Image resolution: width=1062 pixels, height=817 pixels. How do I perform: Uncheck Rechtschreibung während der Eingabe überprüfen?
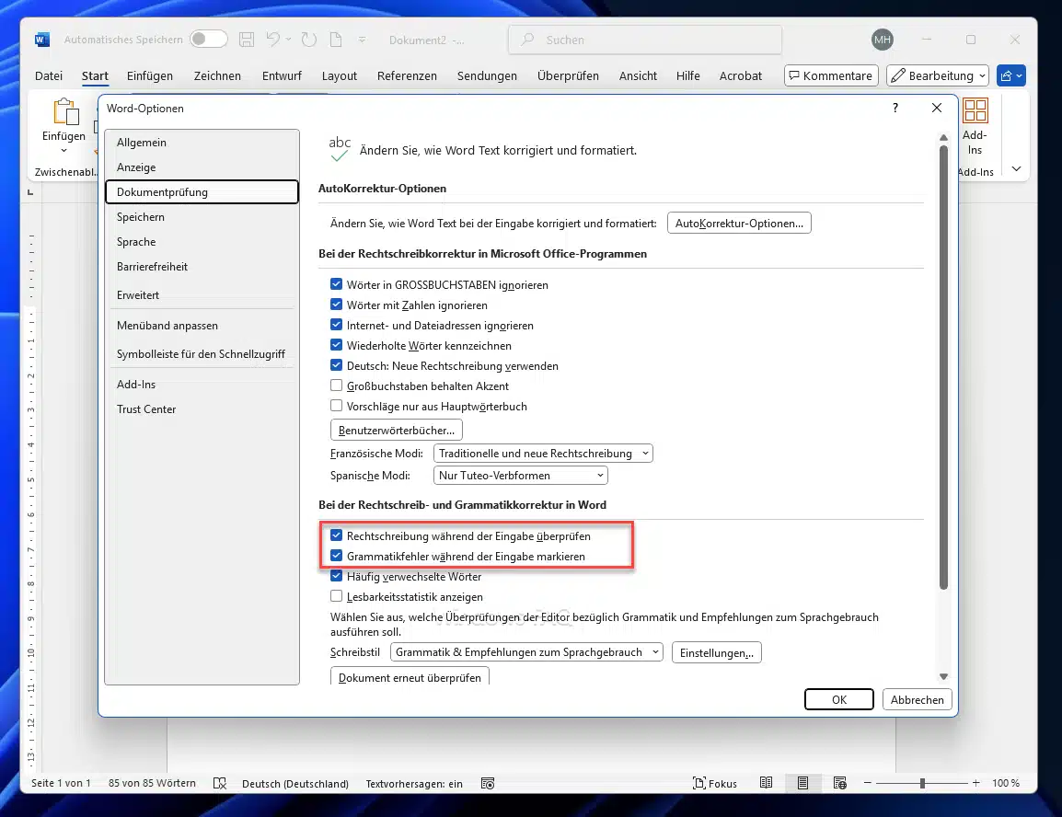(x=336, y=535)
